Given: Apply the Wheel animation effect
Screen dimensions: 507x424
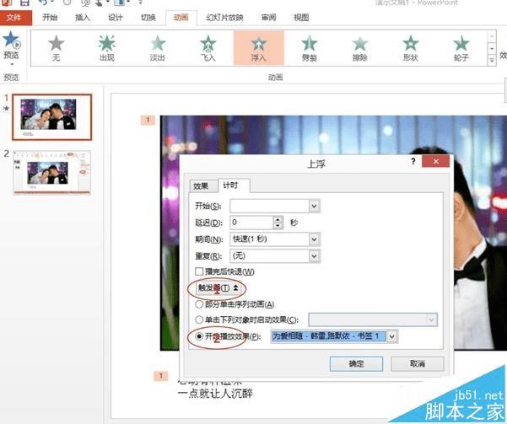Looking at the screenshot, I should (x=461, y=48).
